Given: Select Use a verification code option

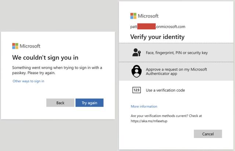Looking at the screenshot, I should [176, 90].
